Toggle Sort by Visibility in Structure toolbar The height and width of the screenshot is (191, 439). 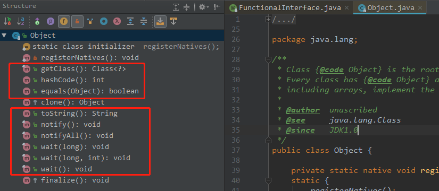click(x=7, y=21)
